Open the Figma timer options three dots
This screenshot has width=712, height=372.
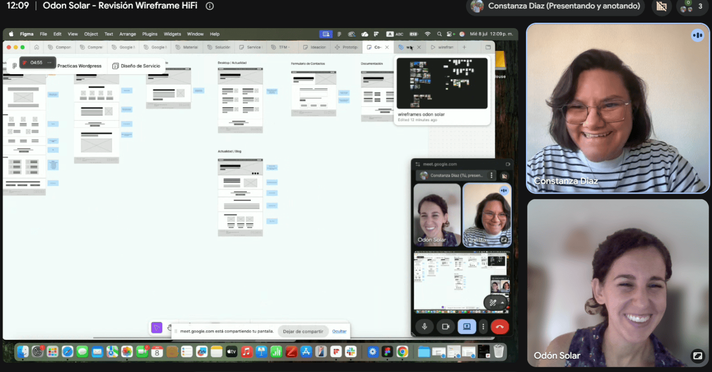coord(49,63)
